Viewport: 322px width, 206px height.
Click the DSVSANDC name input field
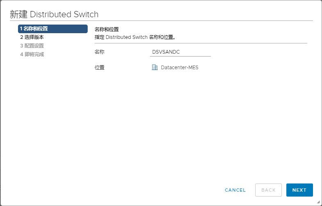point(181,52)
